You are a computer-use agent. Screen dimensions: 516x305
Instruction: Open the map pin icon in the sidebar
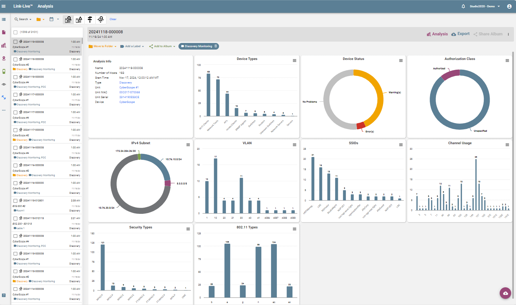tap(4, 59)
